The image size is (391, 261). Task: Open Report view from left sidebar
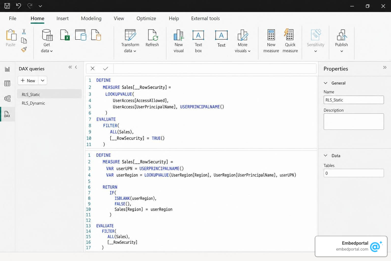[7, 69]
